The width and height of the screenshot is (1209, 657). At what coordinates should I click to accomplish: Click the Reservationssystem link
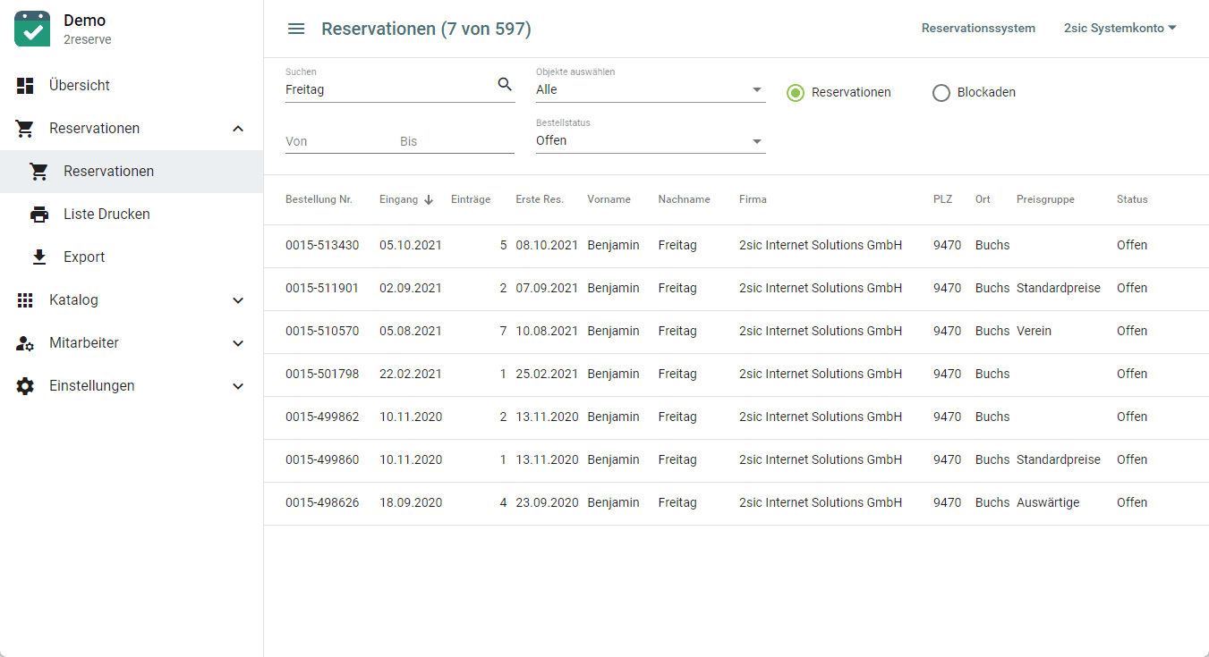tap(978, 29)
